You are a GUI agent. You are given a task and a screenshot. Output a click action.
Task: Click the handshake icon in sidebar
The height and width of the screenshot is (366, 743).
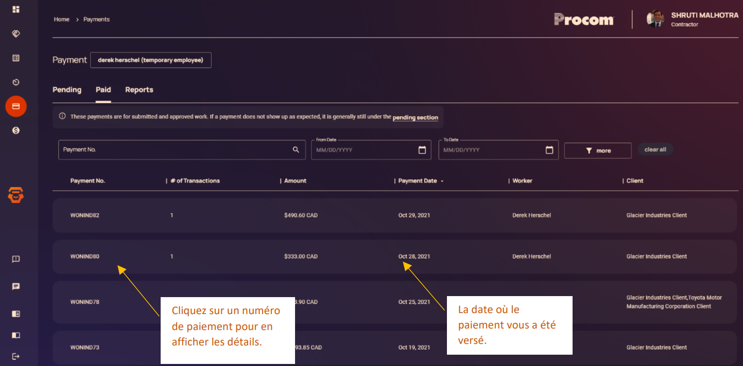point(16,33)
